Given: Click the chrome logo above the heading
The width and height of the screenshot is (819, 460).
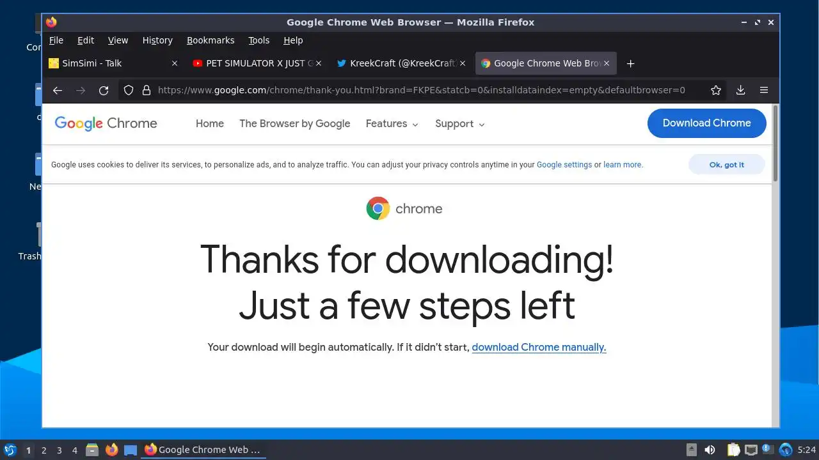Looking at the screenshot, I should 404,208.
